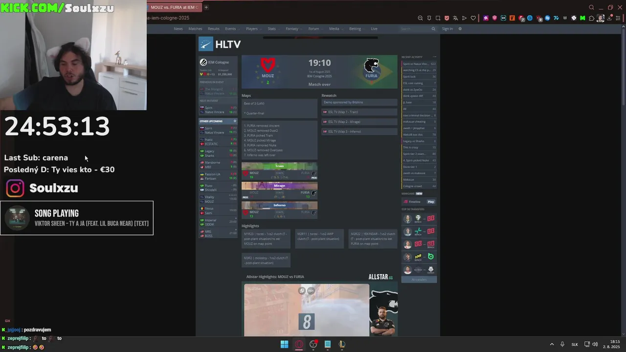This screenshot has height=352, width=626.
Task: Open STATS for the Mirage map
Action: click(x=279, y=193)
